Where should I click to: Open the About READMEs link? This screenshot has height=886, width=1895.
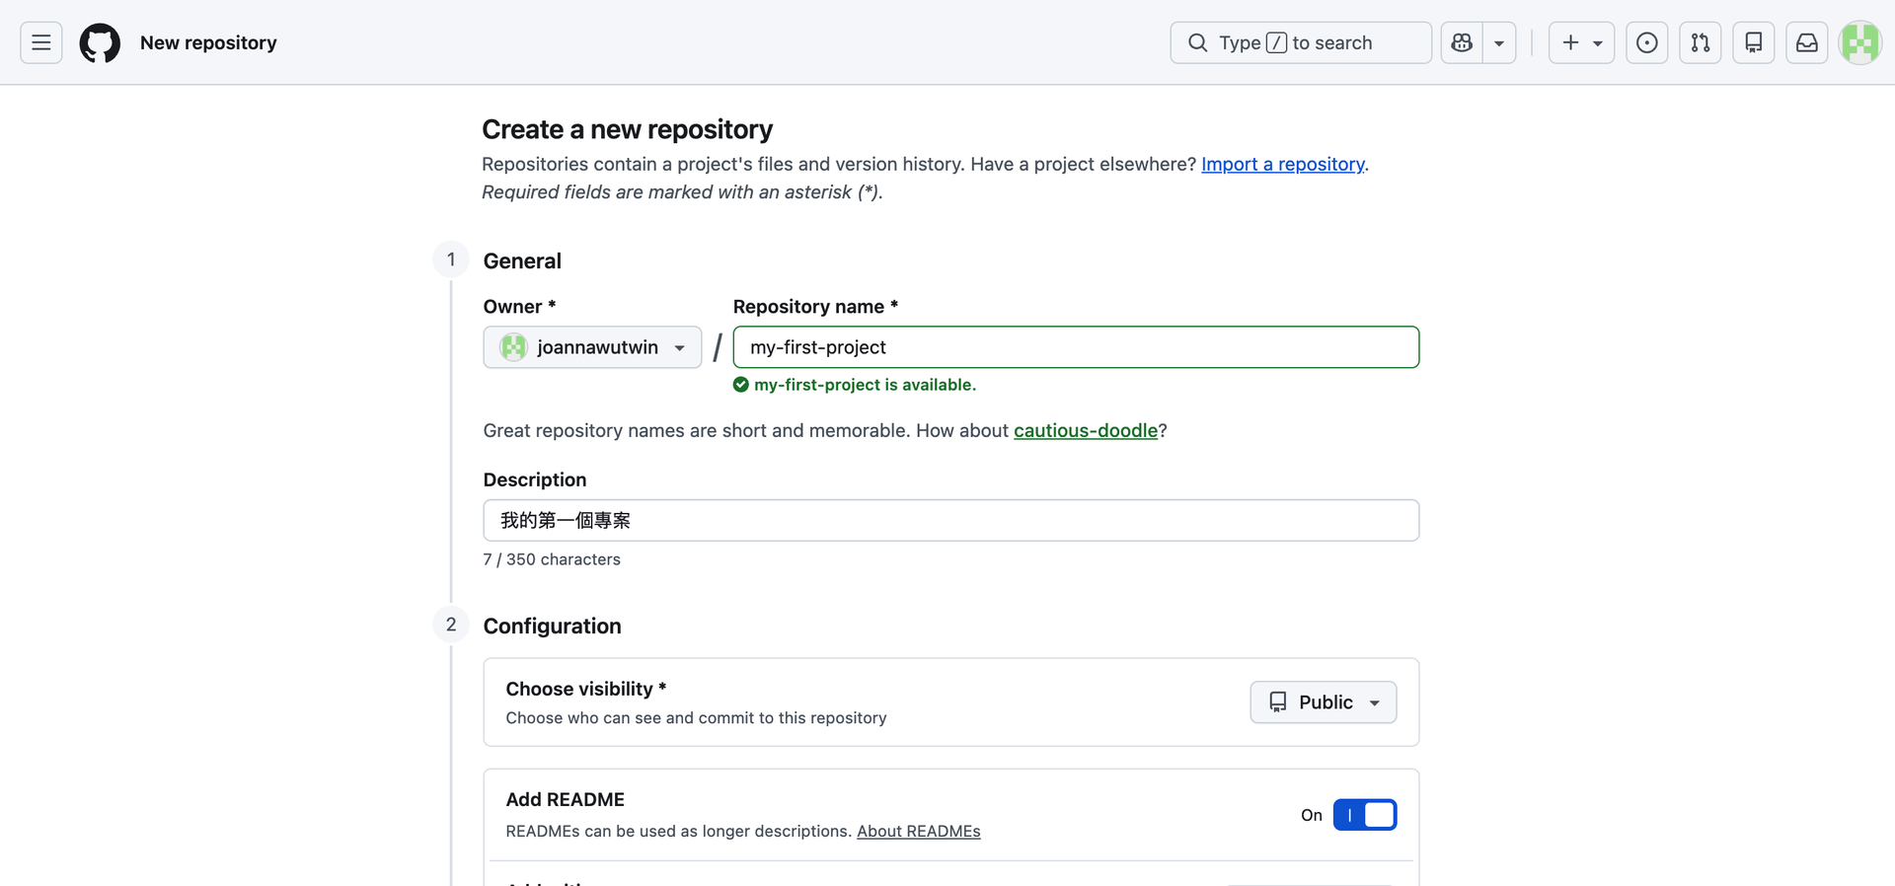pyautogui.click(x=919, y=831)
